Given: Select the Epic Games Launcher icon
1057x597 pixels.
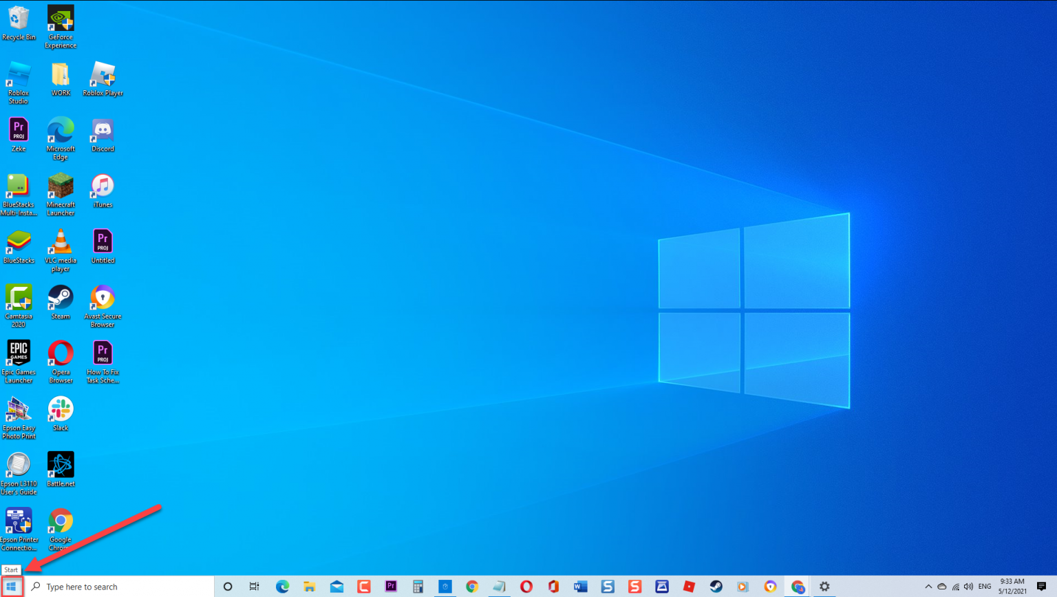Looking at the screenshot, I should click(19, 362).
